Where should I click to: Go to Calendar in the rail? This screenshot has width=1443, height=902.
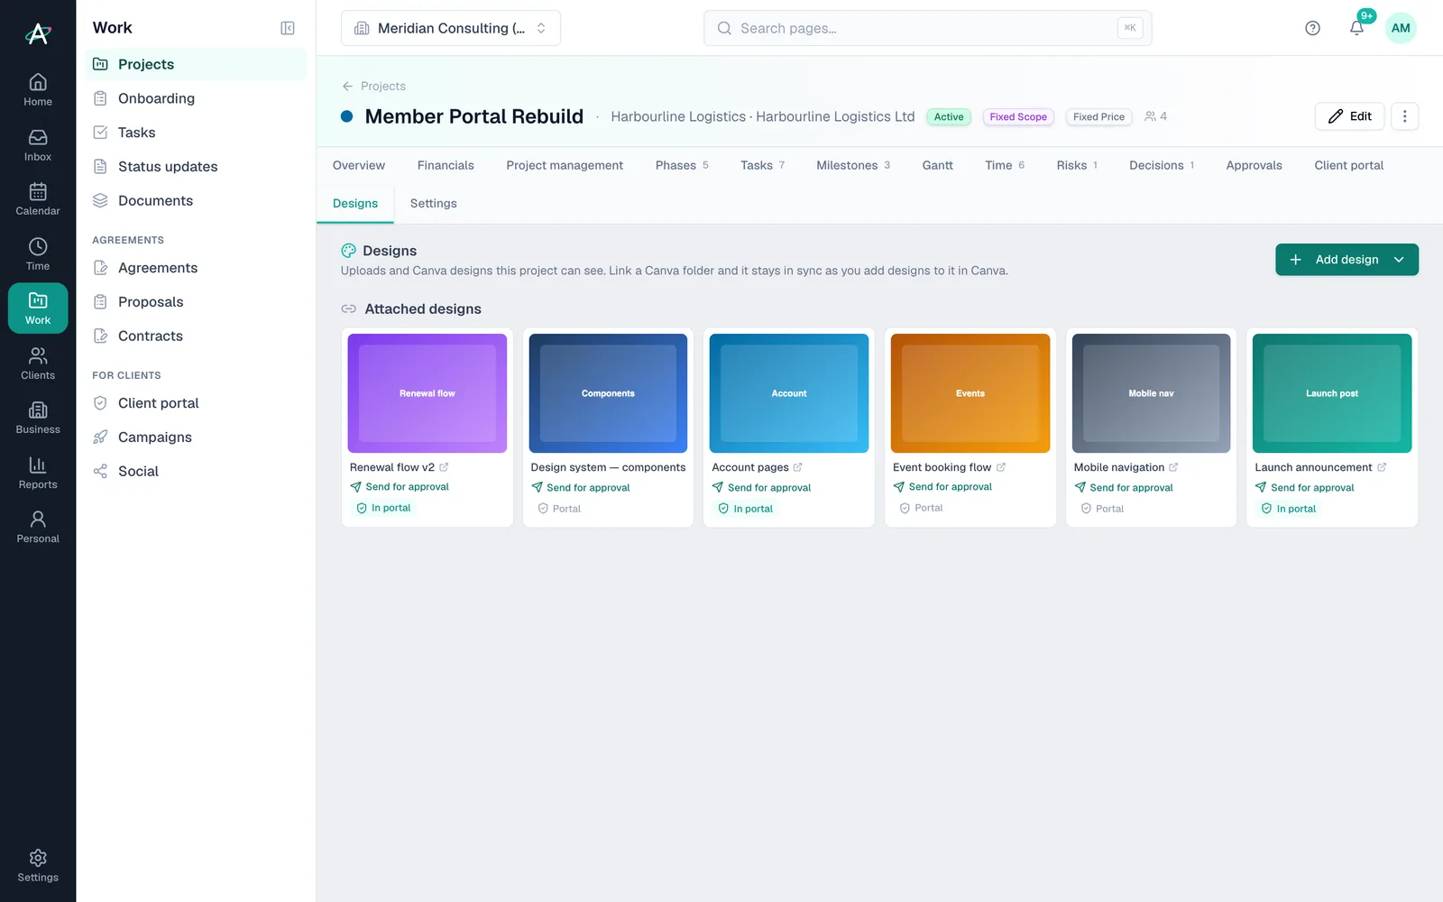tap(38, 199)
